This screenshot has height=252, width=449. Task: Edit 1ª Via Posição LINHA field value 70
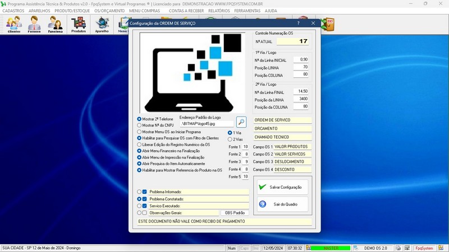click(301, 67)
